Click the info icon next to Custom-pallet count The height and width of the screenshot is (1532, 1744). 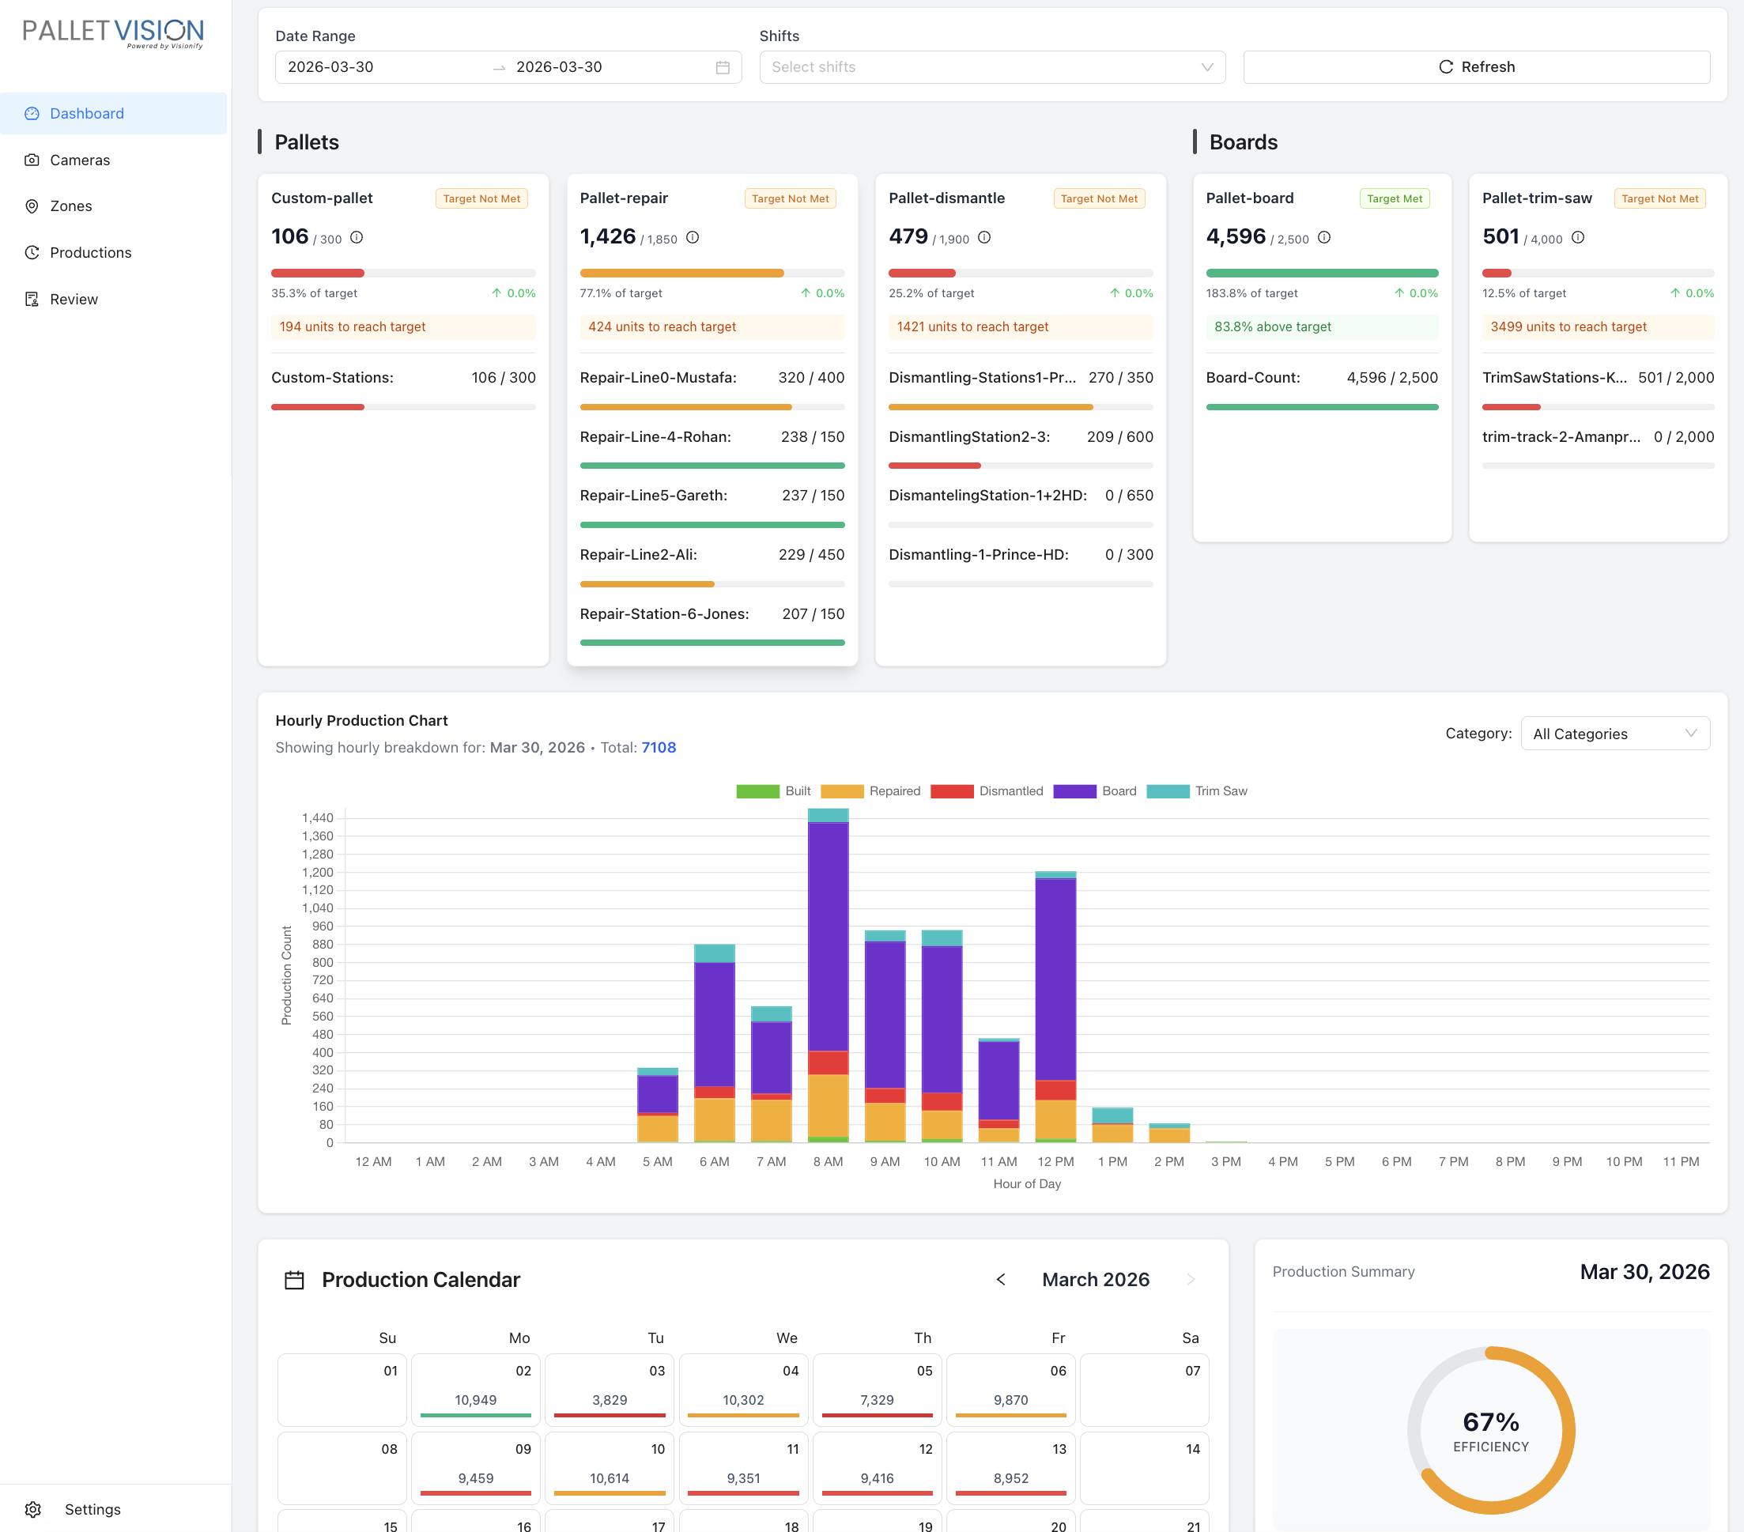coord(356,238)
